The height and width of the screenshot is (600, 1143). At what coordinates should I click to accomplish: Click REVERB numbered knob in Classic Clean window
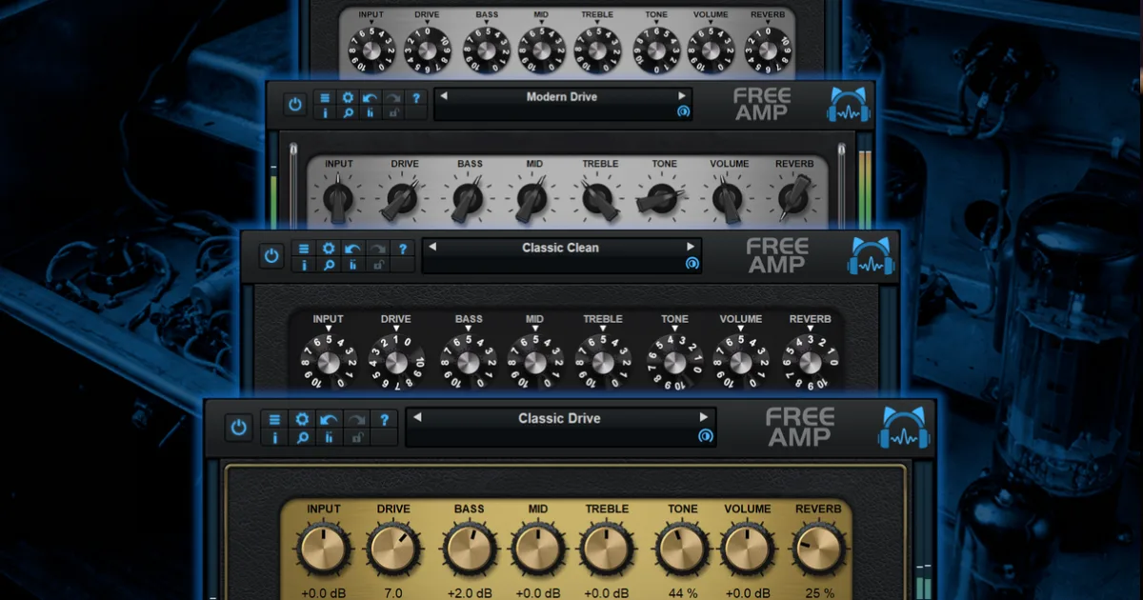click(x=811, y=362)
